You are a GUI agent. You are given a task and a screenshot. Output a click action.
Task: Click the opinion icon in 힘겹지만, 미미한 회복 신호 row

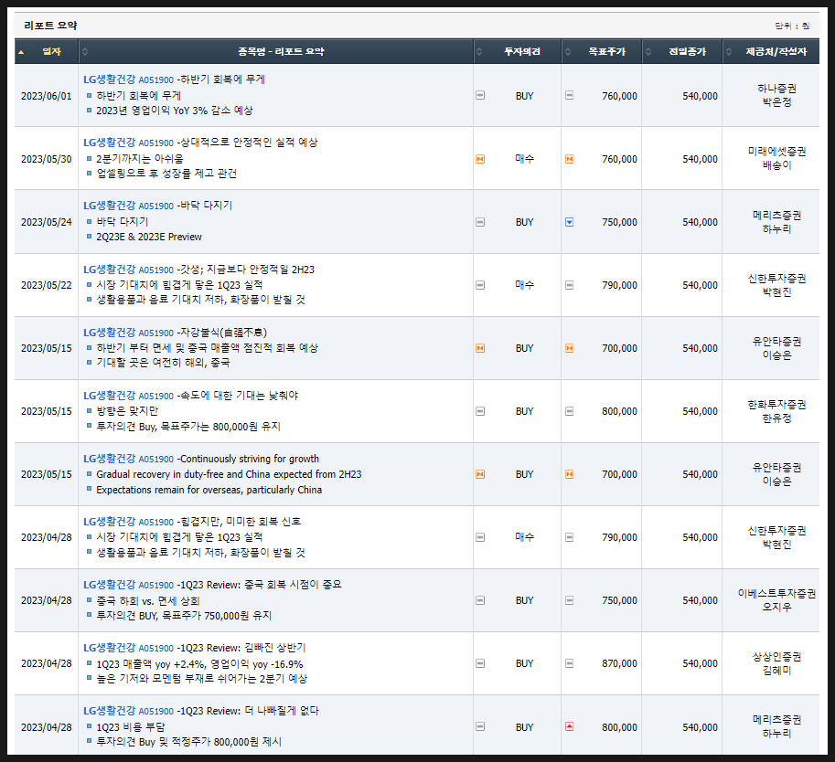(480, 537)
